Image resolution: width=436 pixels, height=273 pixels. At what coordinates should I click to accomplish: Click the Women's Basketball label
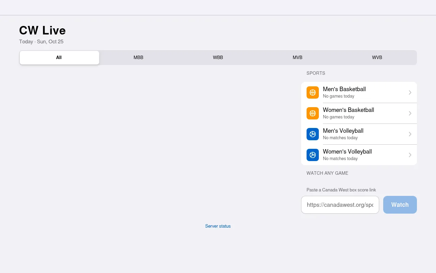pos(348,110)
